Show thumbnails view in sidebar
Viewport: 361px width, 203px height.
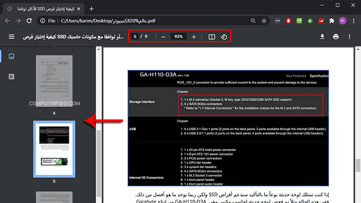tap(11, 56)
